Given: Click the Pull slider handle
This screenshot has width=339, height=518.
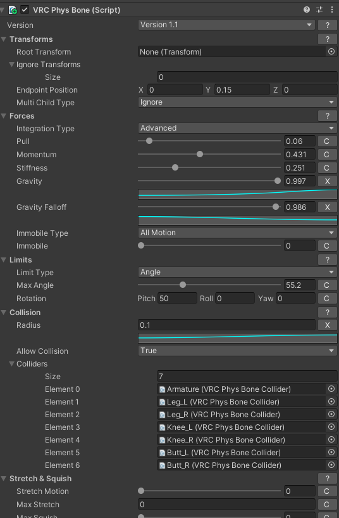Looking at the screenshot, I should point(149,141).
